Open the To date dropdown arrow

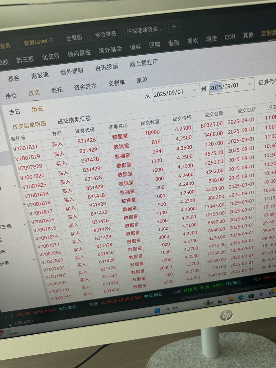[x=249, y=84]
